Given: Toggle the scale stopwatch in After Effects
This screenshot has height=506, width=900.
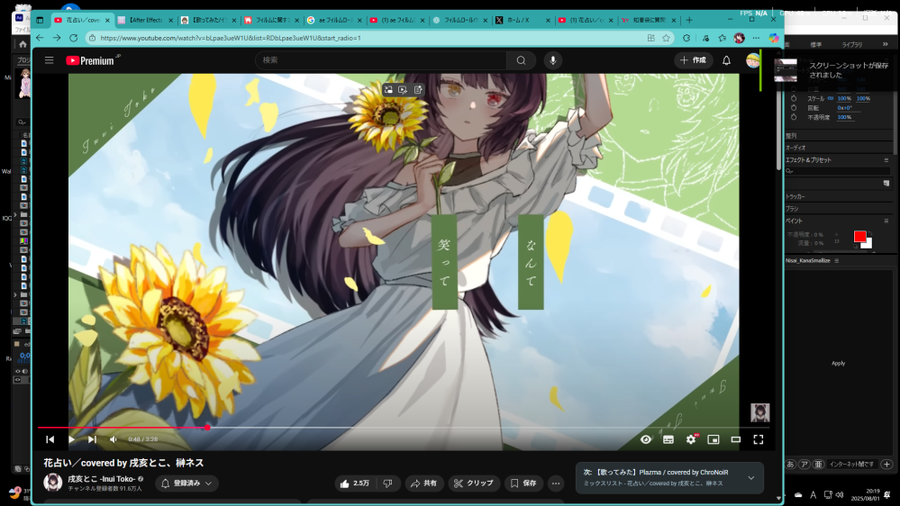Looking at the screenshot, I should (x=794, y=98).
